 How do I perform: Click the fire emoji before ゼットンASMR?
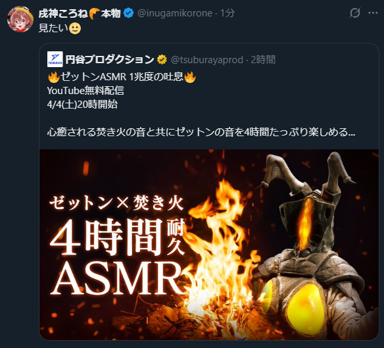pyautogui.click(x=54, y=77)
